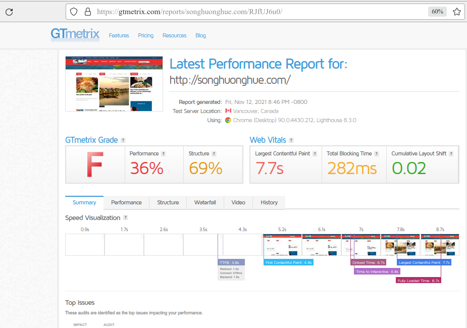The width and height of the screenshot is (467, 328).
Task: Click the GTmetrix logo
Action: coord(75,34)
